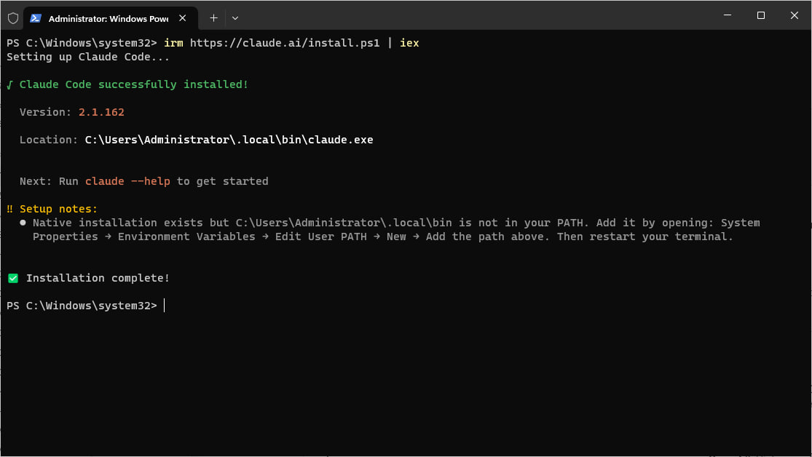This screenshot has height=457, width=812.
Task: Click the shield icon in the title bar
Action: tap(13, 18)
